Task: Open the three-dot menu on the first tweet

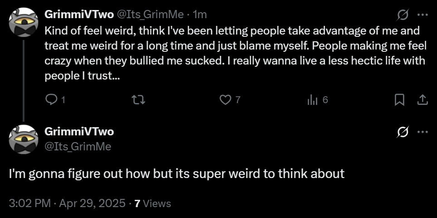Action: [x=422, y=15]
